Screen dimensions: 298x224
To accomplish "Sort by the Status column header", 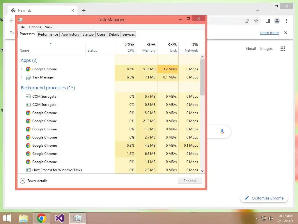I will click(x=100, y=48).
